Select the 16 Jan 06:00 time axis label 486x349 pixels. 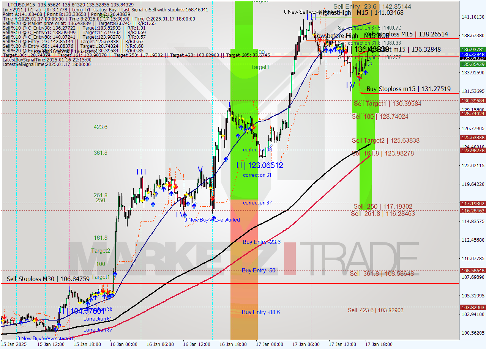click(x=160, y=344)
